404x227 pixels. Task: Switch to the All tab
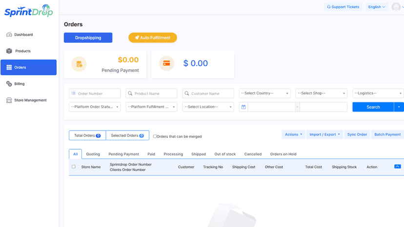(75, 154)
